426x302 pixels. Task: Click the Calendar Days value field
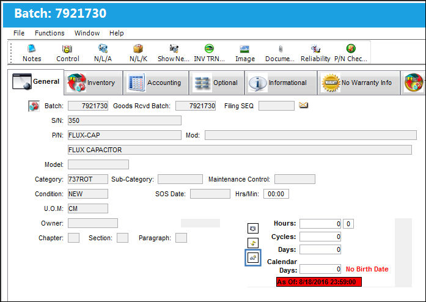tap(320, 269)
